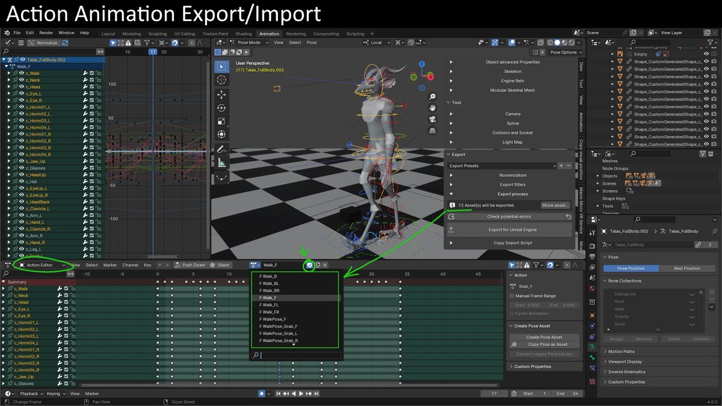722x406 pixels.
Task: Activate the Scale tool in viewport toolbar
Action: coord(221,121)
